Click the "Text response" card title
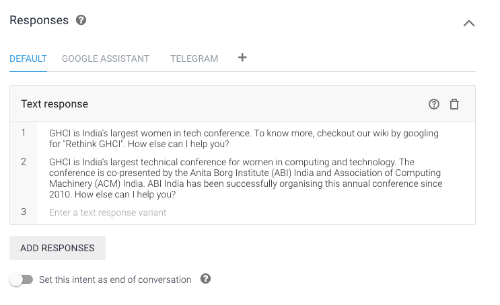 (55, 104)
